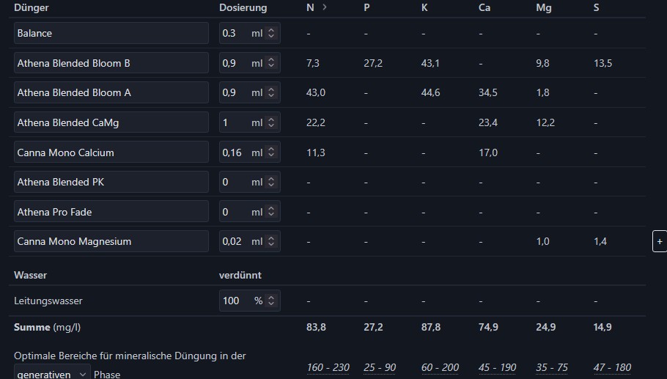The height and width of the screenshot is (379, 667).
Task: Open the generativen phase dropdown
Action: pyautogui.click(x=52, y=374)
